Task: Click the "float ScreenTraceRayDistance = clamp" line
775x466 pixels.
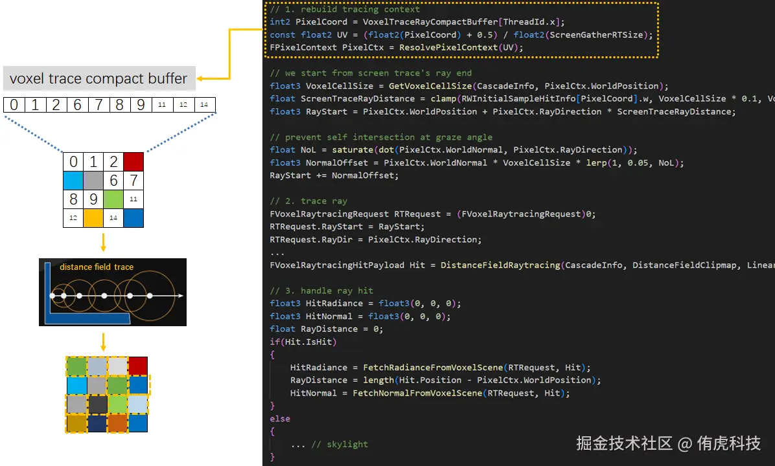Action: pos(522,99)
